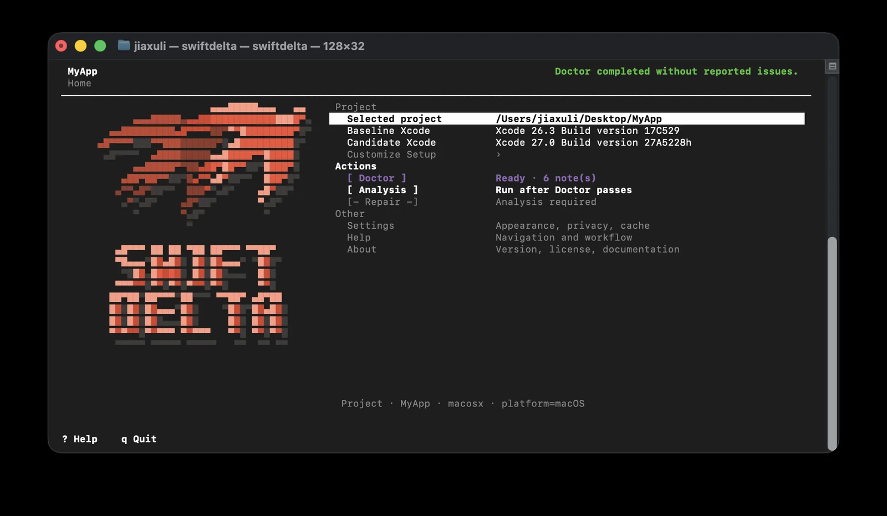887x516 pixels.
Task: Click the window title 'jiaxuli — swiftdelta' text
Action: 185,46
